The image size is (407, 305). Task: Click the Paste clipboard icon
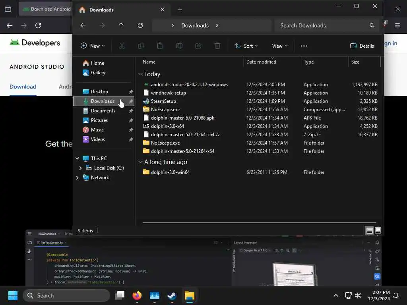point(160,46)
